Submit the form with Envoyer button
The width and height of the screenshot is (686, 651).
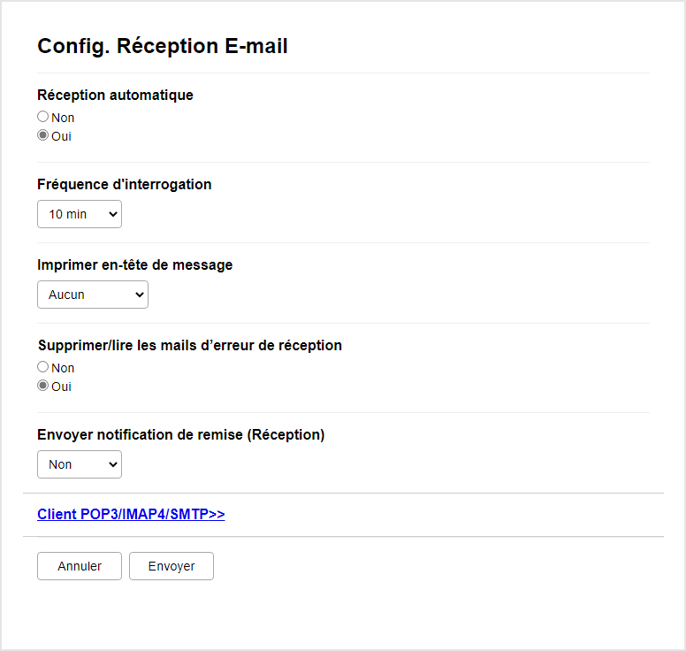point(171,566)
